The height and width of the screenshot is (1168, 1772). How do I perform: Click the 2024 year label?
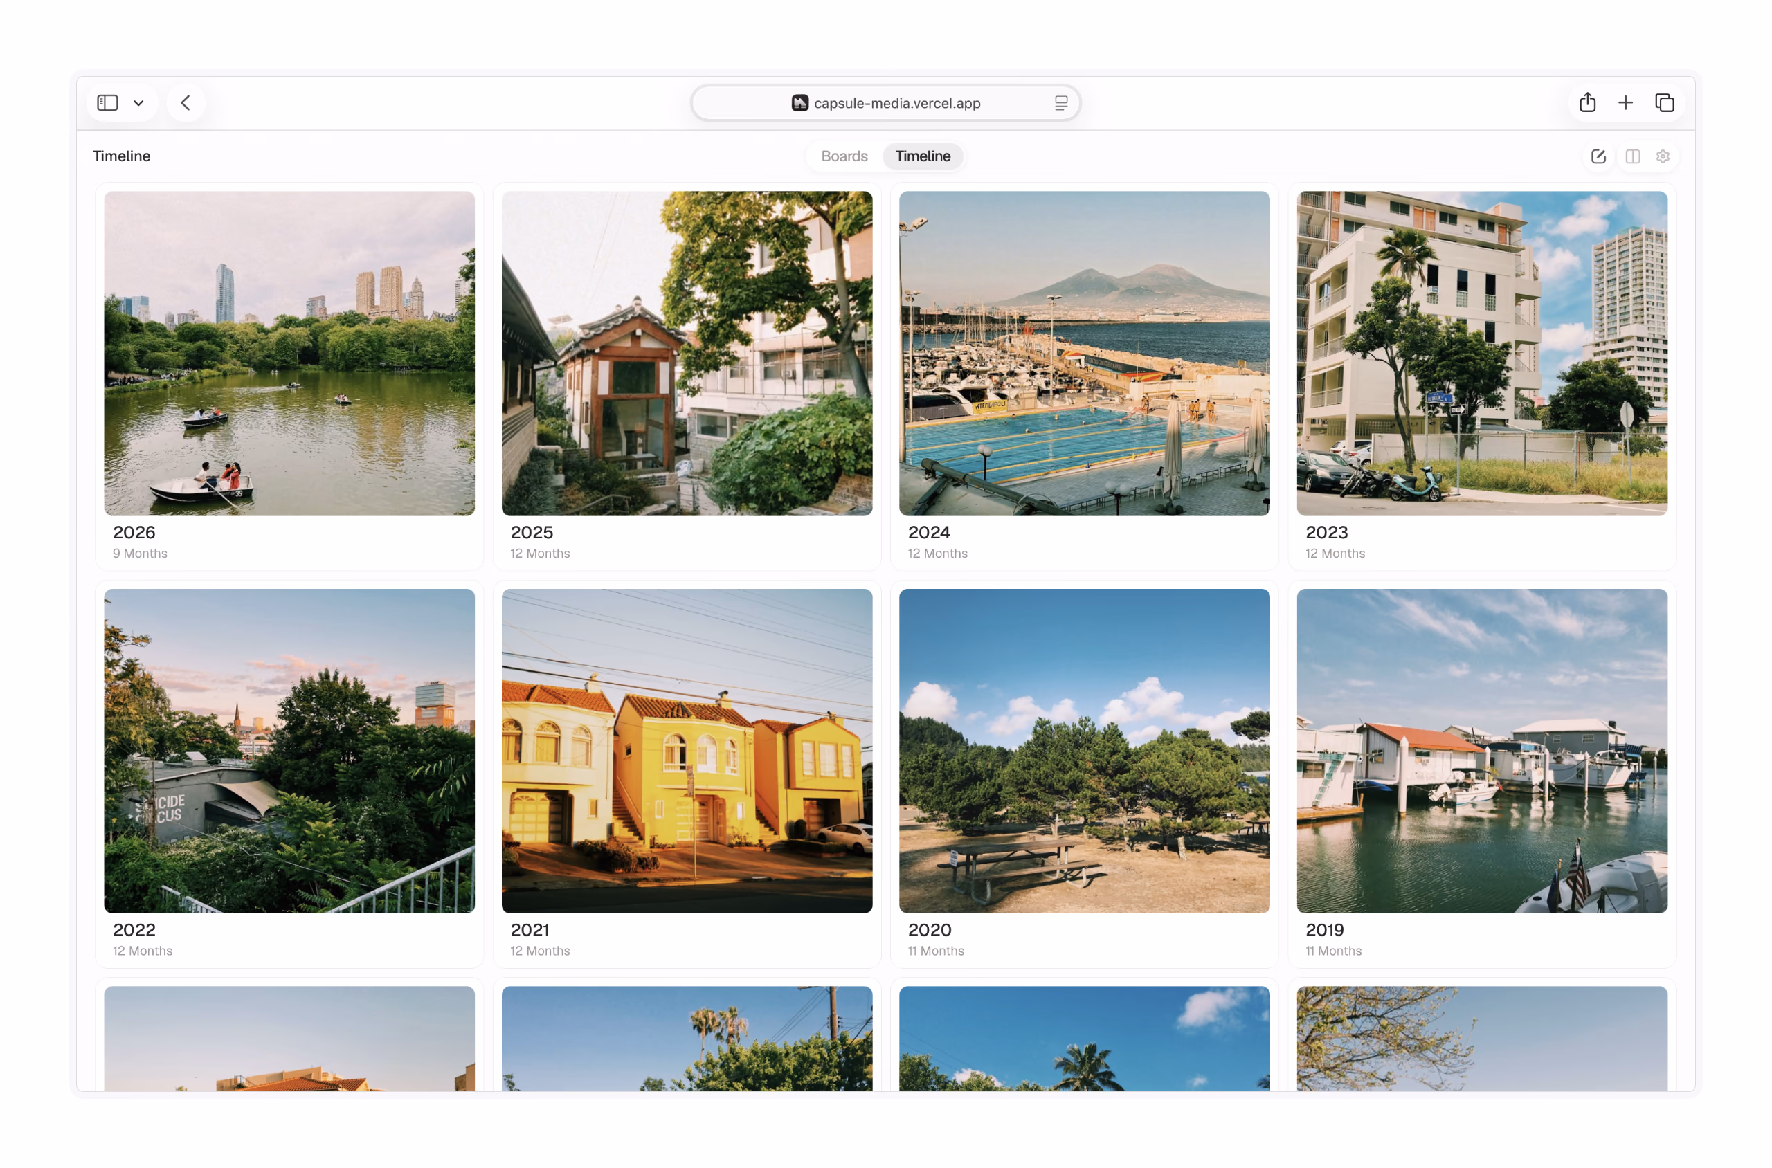928,532
